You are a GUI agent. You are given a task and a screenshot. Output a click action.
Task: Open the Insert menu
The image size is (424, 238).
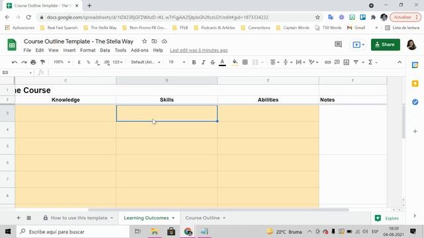[x=69, y=50]
